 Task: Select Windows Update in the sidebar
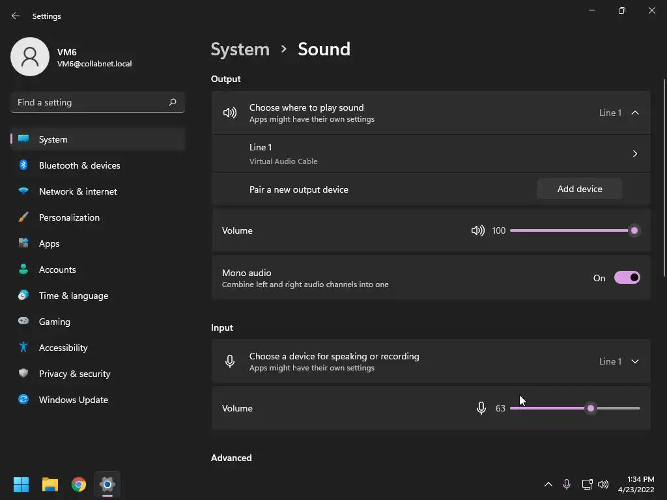coord(74,400)
